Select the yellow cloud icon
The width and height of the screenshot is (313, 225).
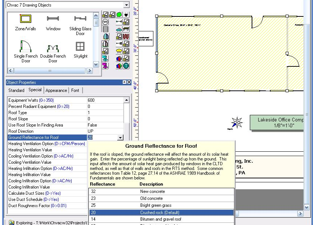[119, 51]
